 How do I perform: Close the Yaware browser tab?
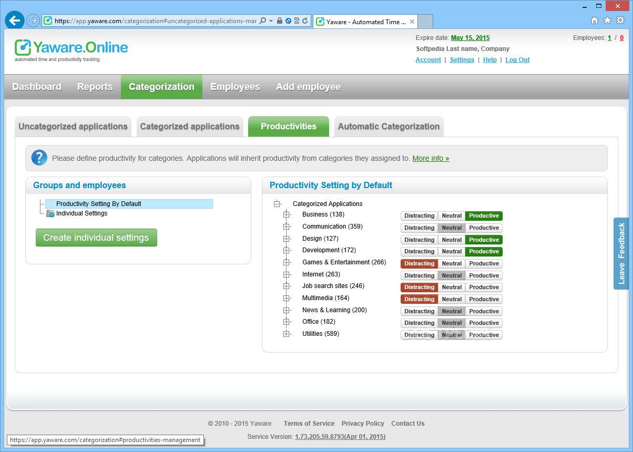click(x=412, y=22)
